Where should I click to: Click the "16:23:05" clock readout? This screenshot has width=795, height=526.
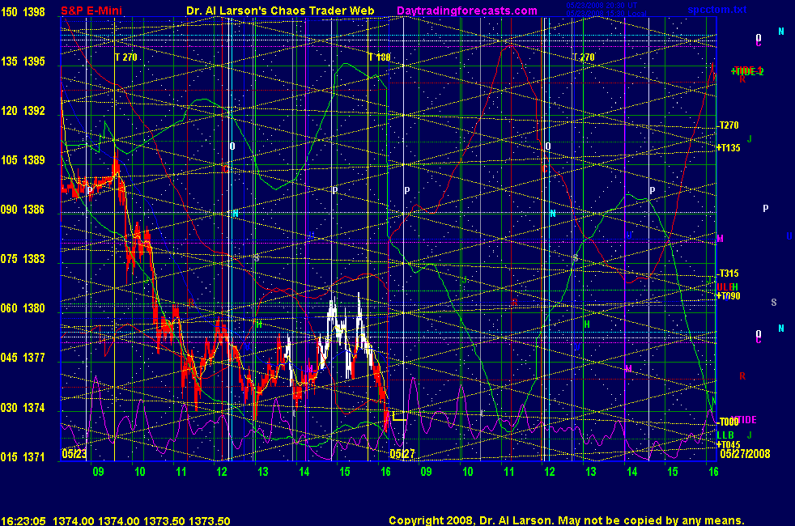pyautogui.click(x=23, y=520)
